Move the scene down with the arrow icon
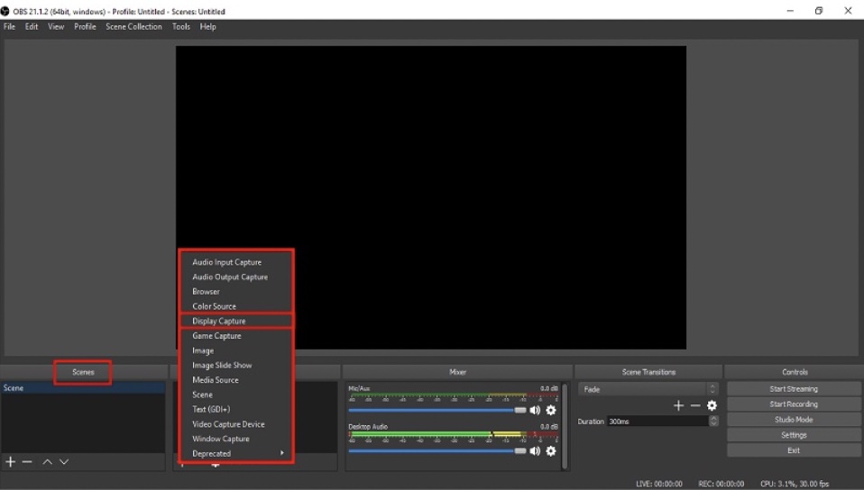Screen dimensions: 864x490 click(64, 462)
